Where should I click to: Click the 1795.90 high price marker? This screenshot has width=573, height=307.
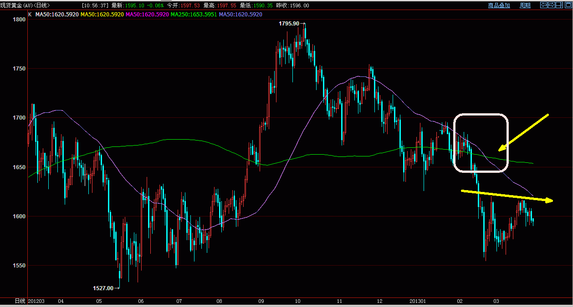(289, 23)
